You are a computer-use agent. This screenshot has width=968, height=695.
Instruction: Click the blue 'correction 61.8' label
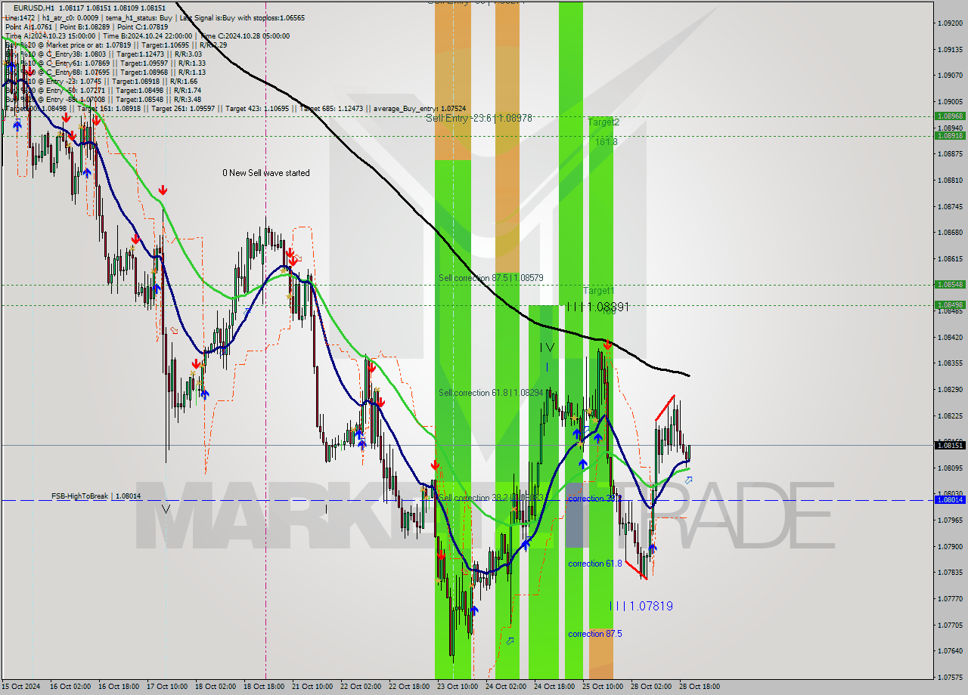[595, 564]
